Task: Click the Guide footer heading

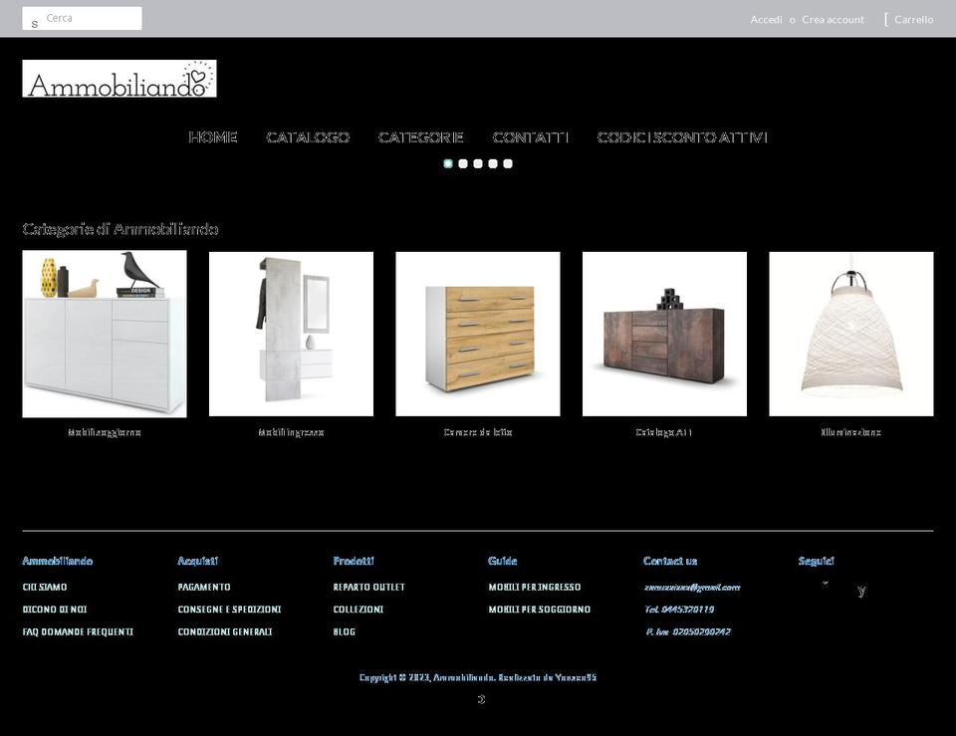Action: click(502, 561)
